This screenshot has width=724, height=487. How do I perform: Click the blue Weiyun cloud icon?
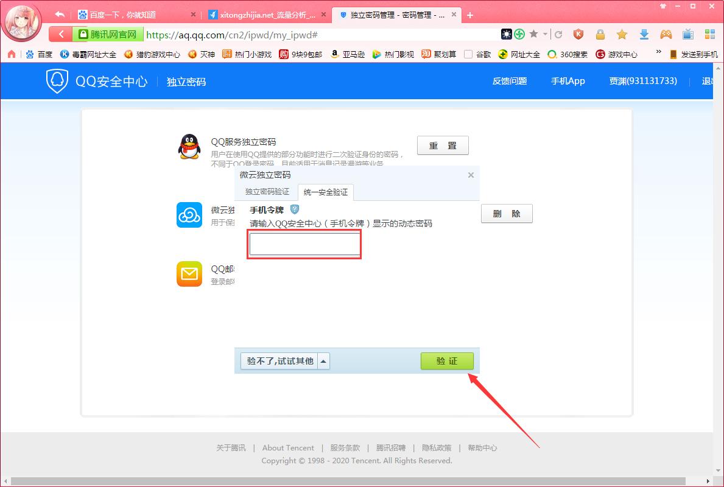(x=189, y=215)
